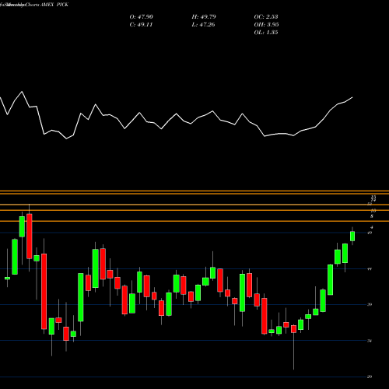Click the newest green candlestick at chart end
The height and width of the screenshot is (389, 389).
(352, 236)
